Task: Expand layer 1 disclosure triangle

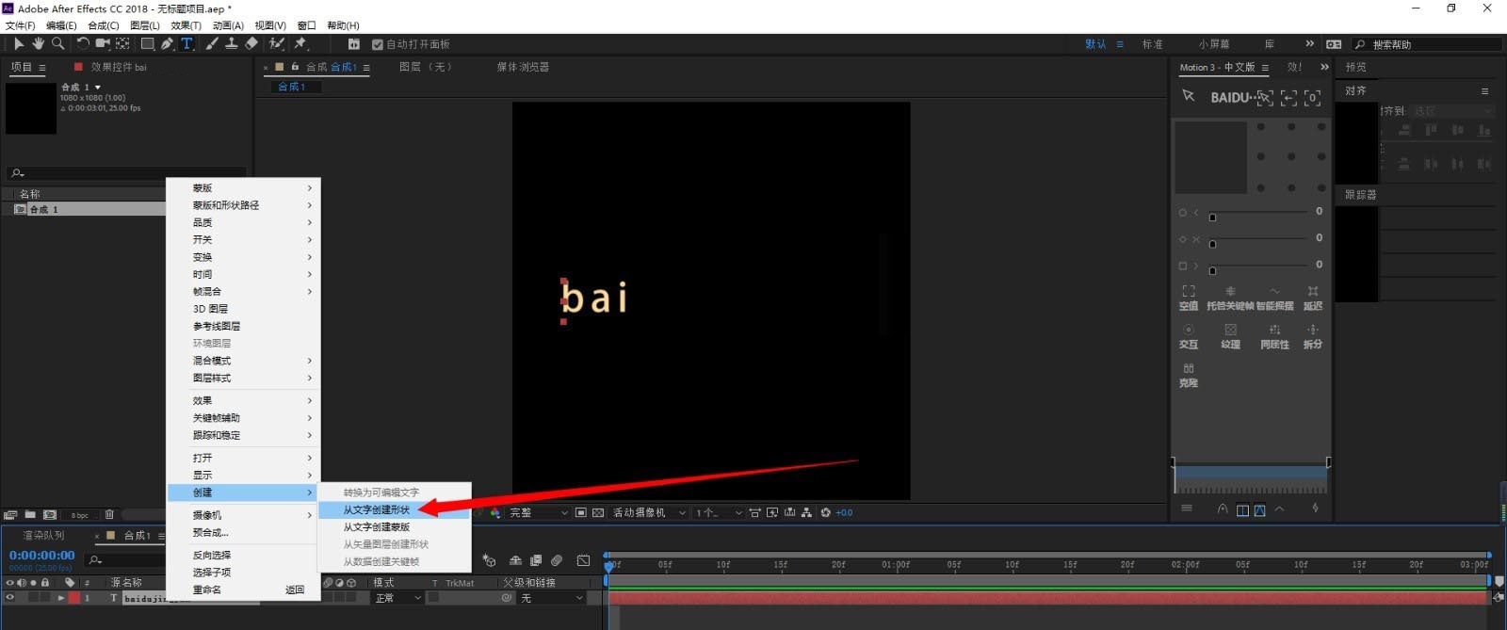Action: [x=61, y=598]
